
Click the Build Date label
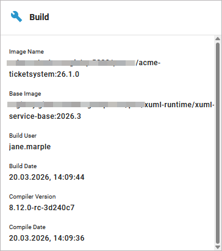click(x=23, y=166)
